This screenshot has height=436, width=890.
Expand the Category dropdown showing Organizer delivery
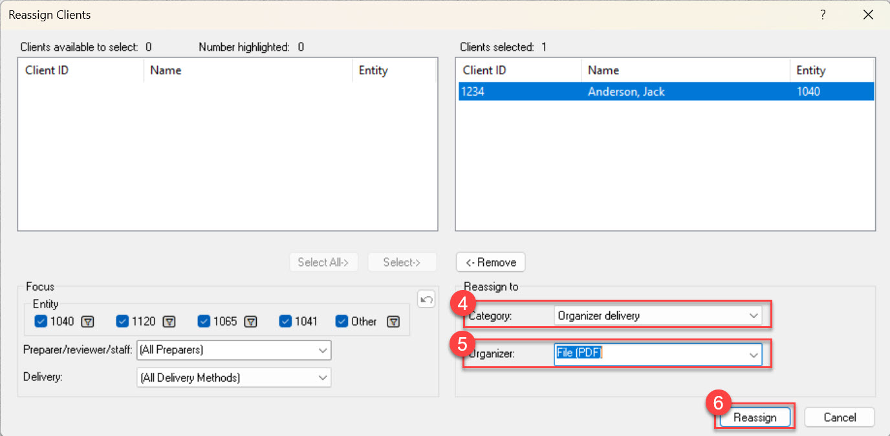(x=658, y=316)
